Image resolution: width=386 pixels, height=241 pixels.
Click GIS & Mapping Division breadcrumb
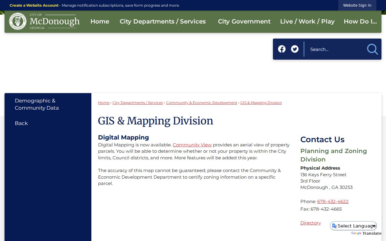pyautogui.click(x=261, y=103)
